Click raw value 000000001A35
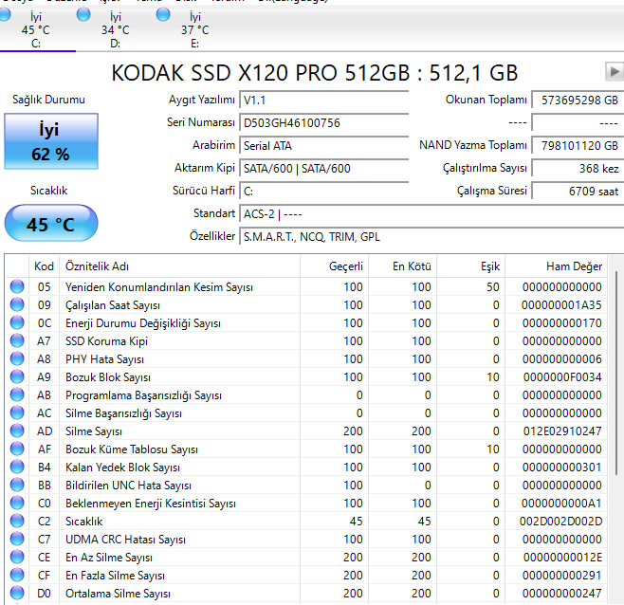This screenshot has height=605, width=624. click(561, 305)
